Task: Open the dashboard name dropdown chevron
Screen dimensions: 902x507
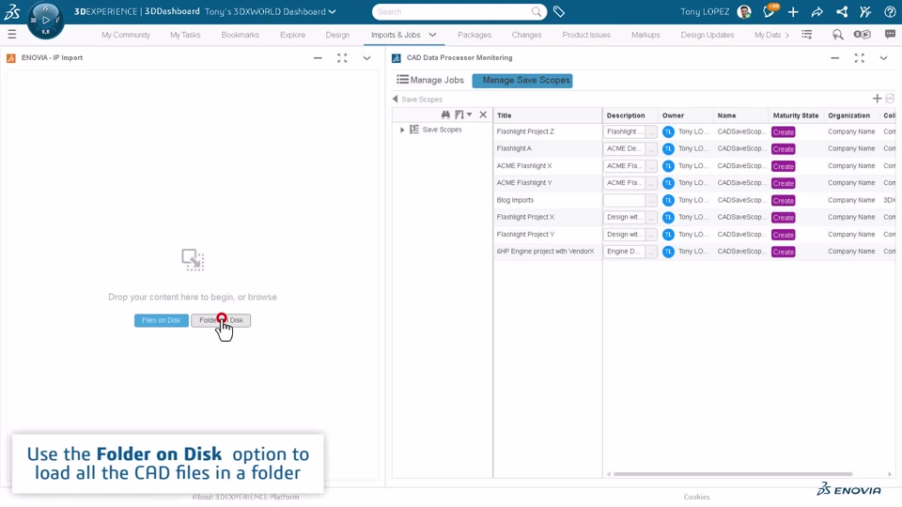Action: click(x=332, y=11)
